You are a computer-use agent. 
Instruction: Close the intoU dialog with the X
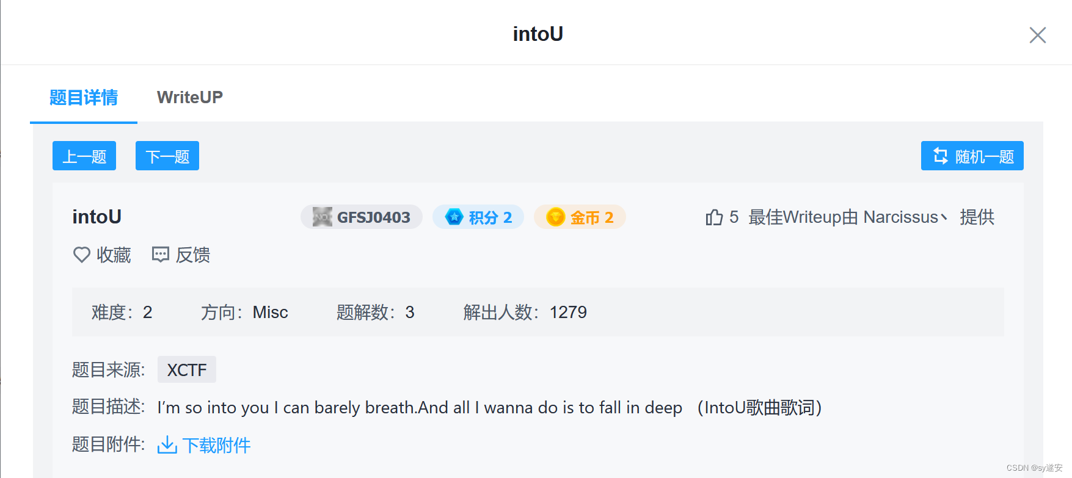[x=1037, y=35]
